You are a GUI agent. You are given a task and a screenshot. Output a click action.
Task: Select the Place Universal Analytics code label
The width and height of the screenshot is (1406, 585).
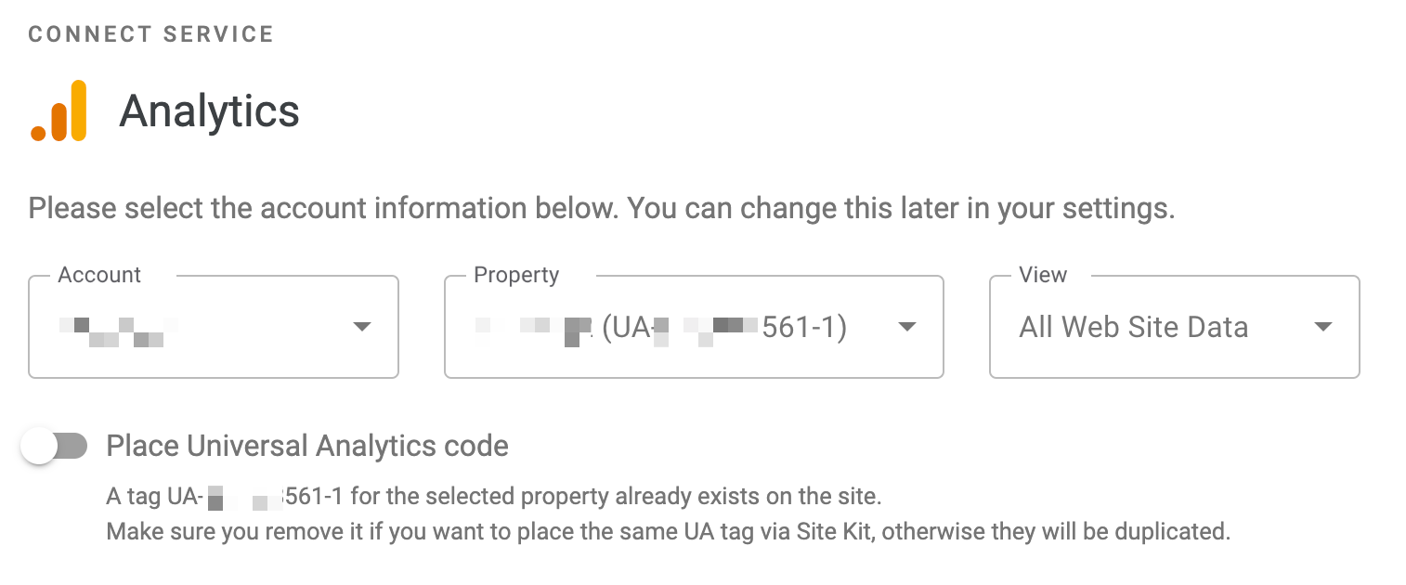point(307,446)
